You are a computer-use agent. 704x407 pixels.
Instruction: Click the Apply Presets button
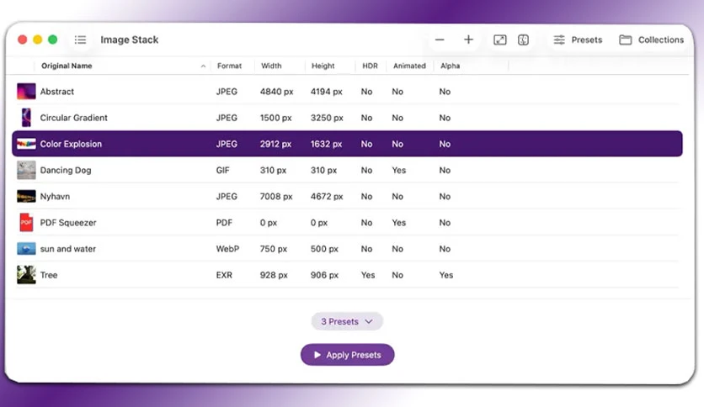(348, 355)
